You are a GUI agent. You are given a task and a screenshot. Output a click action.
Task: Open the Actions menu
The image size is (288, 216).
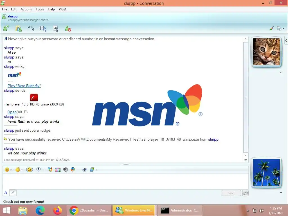26,9
